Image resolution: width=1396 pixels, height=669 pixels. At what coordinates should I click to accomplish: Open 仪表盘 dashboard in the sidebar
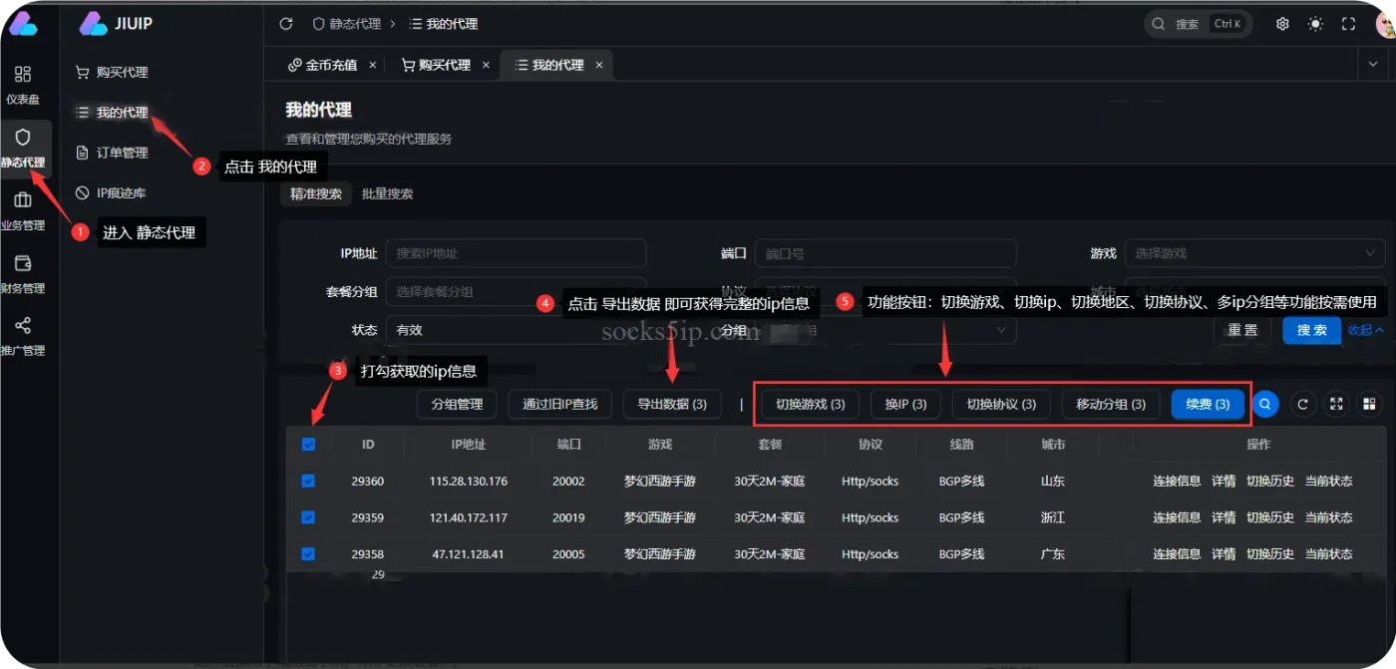point(22,85)
